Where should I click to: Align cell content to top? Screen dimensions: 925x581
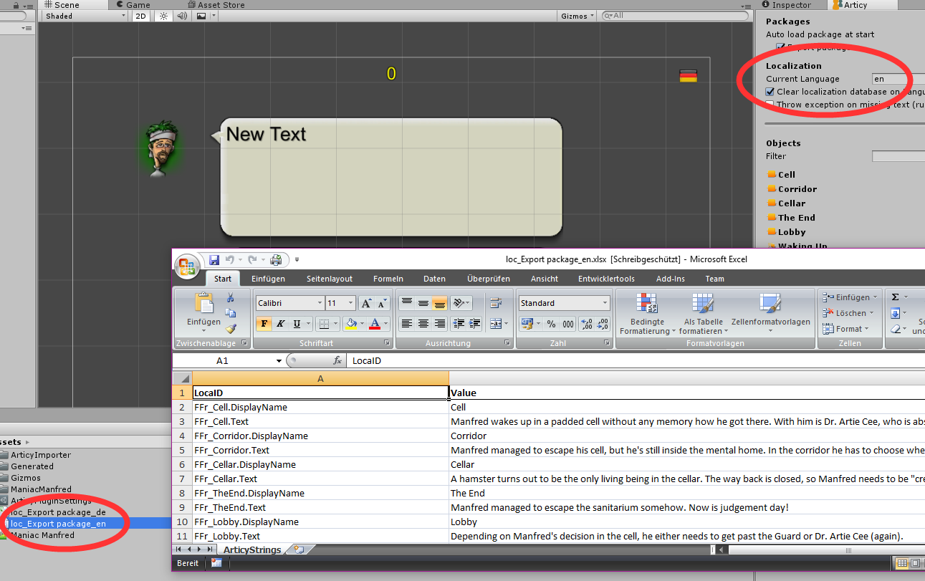click(x=406, y=303)
